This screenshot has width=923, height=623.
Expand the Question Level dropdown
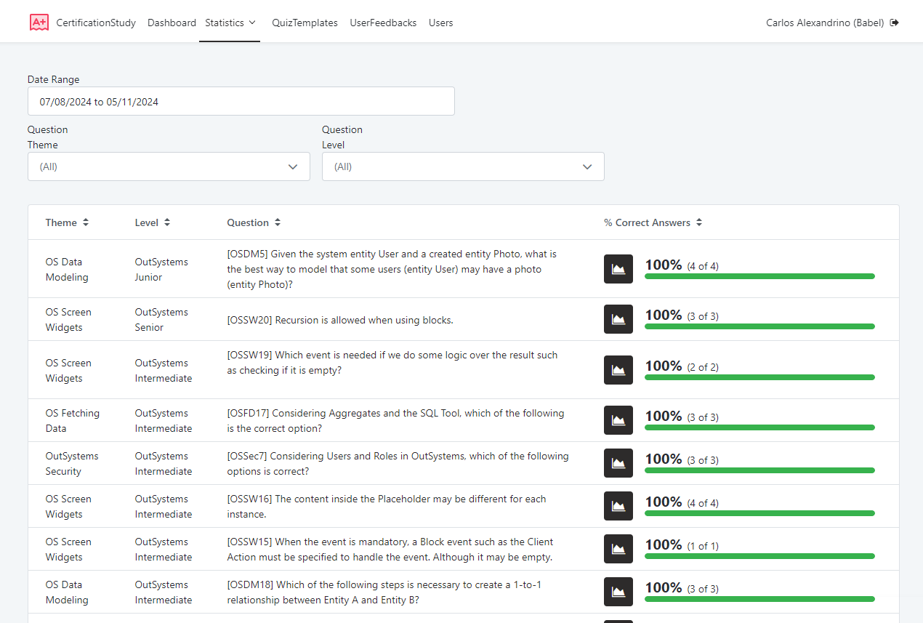point(463,166)
